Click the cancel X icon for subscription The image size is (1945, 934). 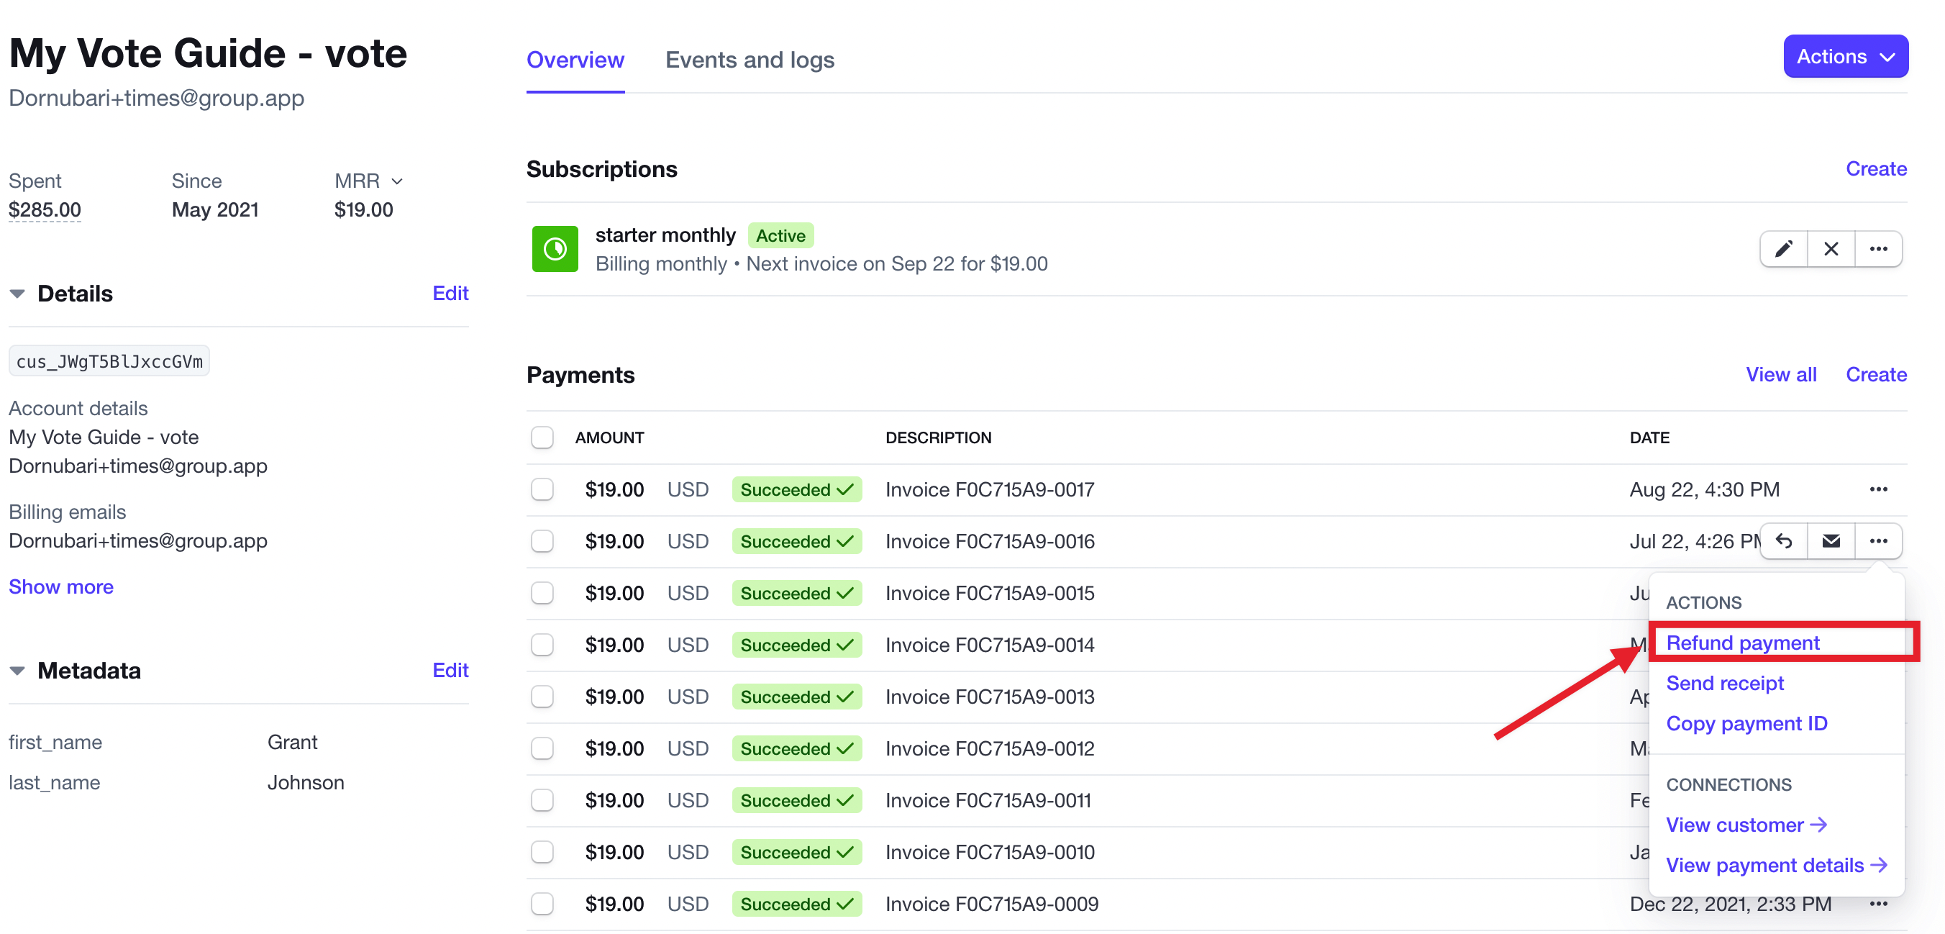click(1832, 248)
